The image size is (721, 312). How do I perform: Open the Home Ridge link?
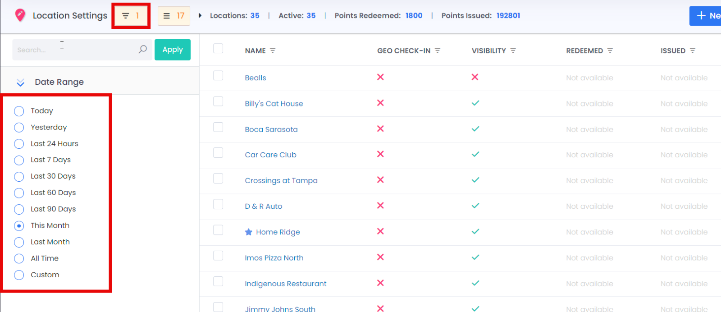coord(278,232)
